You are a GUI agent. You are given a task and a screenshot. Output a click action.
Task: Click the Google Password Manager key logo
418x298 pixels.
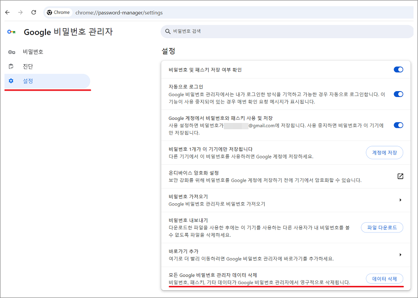point(11,32)
